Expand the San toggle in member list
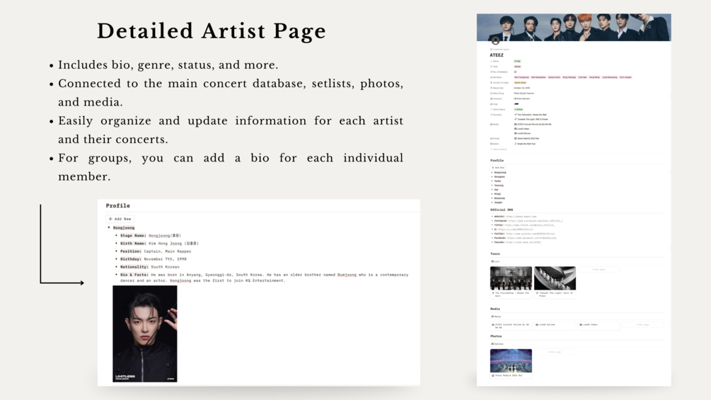The height and width of the screenshot is (400, 711). (x=492, y=190)
